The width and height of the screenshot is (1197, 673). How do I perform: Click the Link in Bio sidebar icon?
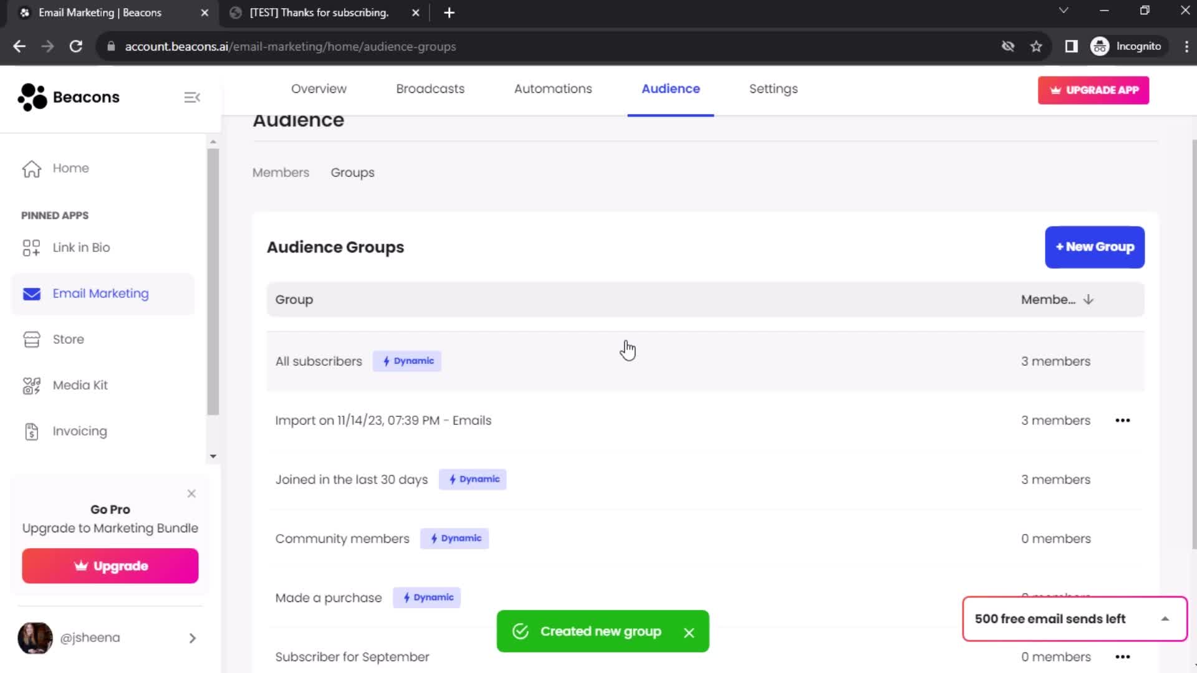(31, 247)
